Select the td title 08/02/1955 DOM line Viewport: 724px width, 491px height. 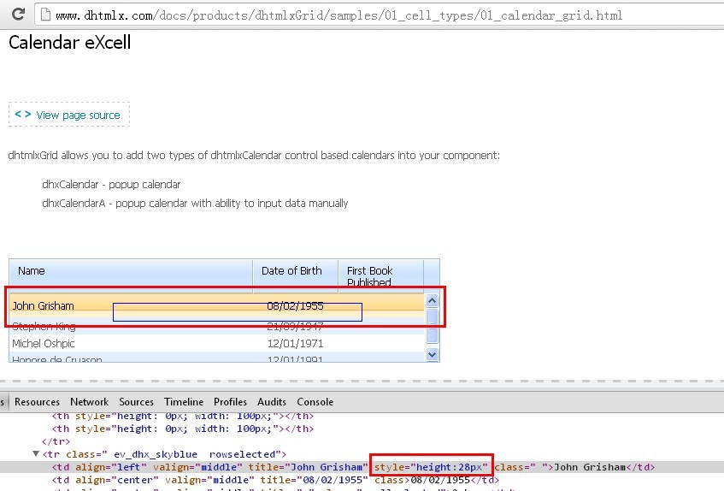coord(275,480)
